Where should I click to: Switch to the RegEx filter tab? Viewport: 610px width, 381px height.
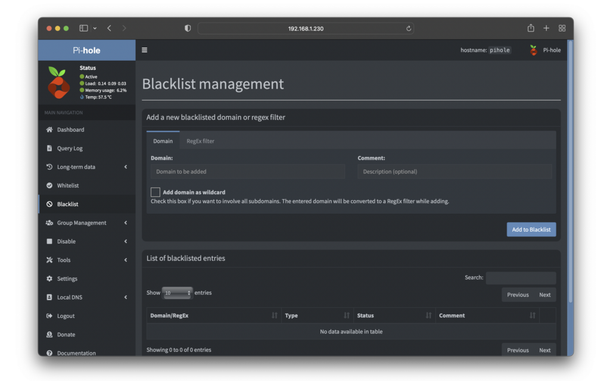[x=200, y=141]
